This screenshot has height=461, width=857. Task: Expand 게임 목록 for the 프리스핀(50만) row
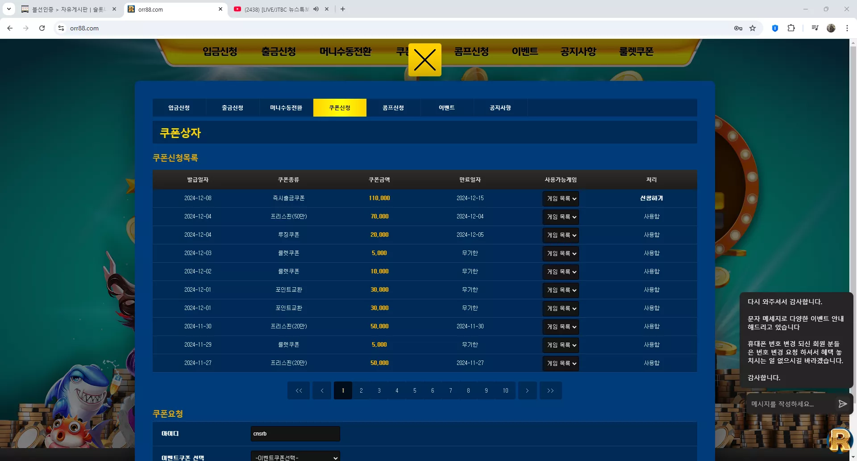[561, 217]
